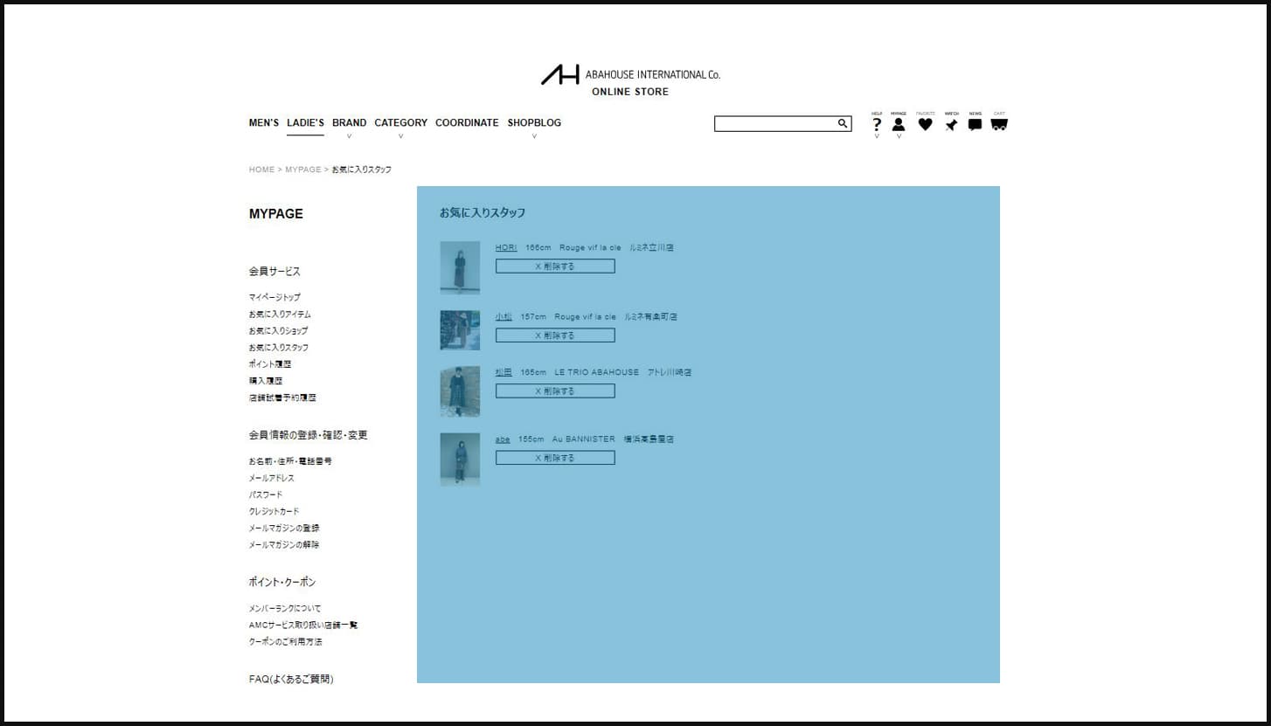Delete staff 松田 with 削除する button
This screenshot has height=726, width=1271.
tap(555, 391)
